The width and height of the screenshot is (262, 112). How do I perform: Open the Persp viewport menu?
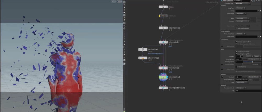tap(113, 1)
